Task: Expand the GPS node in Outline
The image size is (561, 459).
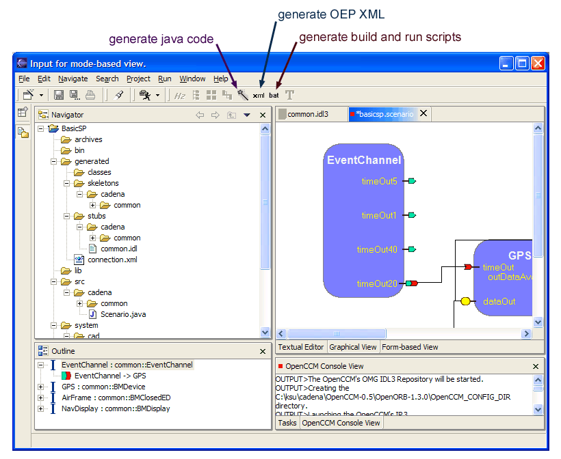Action: coord(41,387)
